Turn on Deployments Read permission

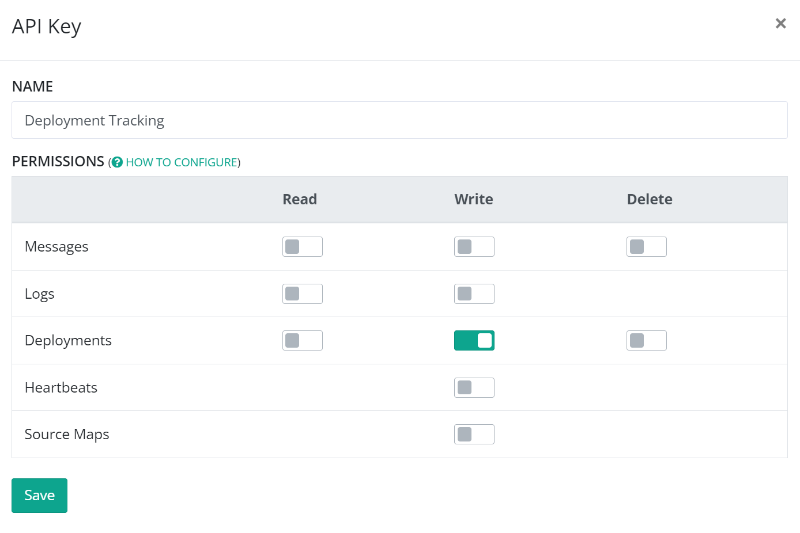pyautogui.click(x=303, y=341)
